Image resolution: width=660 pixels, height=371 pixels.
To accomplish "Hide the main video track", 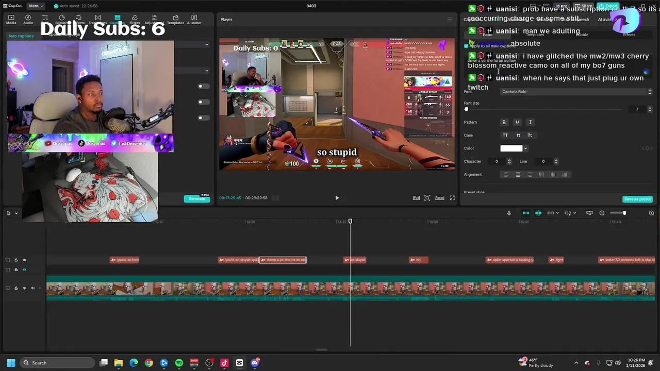I will click(24, 288).
